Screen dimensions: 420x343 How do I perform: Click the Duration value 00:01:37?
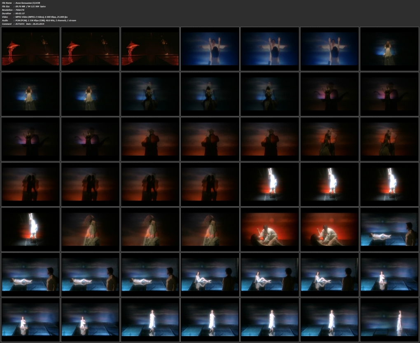point(21,13)
